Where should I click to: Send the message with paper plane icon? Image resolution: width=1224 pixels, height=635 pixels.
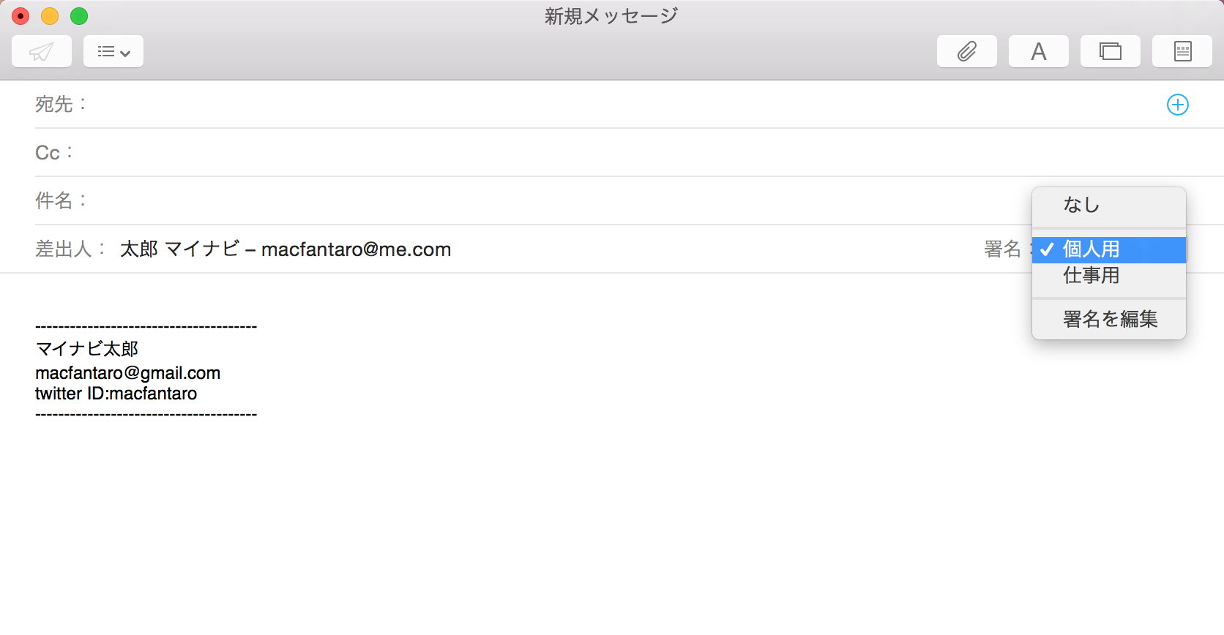point(42,51)
